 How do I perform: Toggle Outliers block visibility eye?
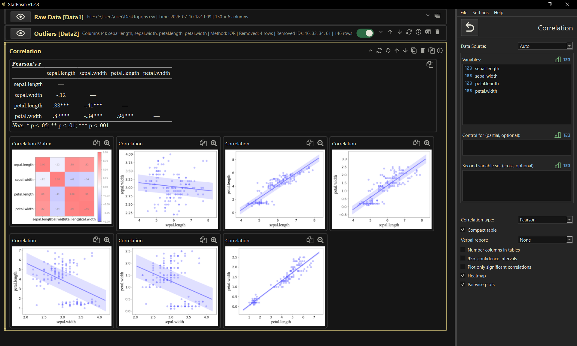coord(20,33)
